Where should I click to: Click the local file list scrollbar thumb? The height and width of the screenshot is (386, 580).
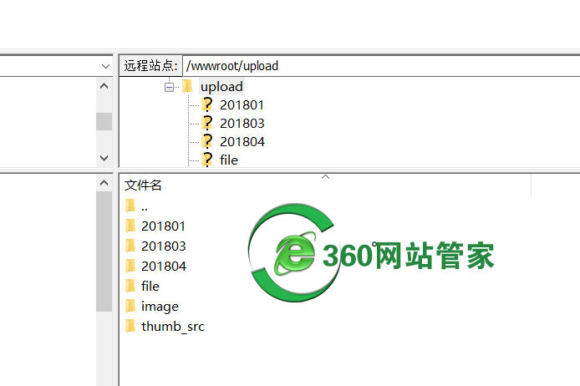[104, 251]
